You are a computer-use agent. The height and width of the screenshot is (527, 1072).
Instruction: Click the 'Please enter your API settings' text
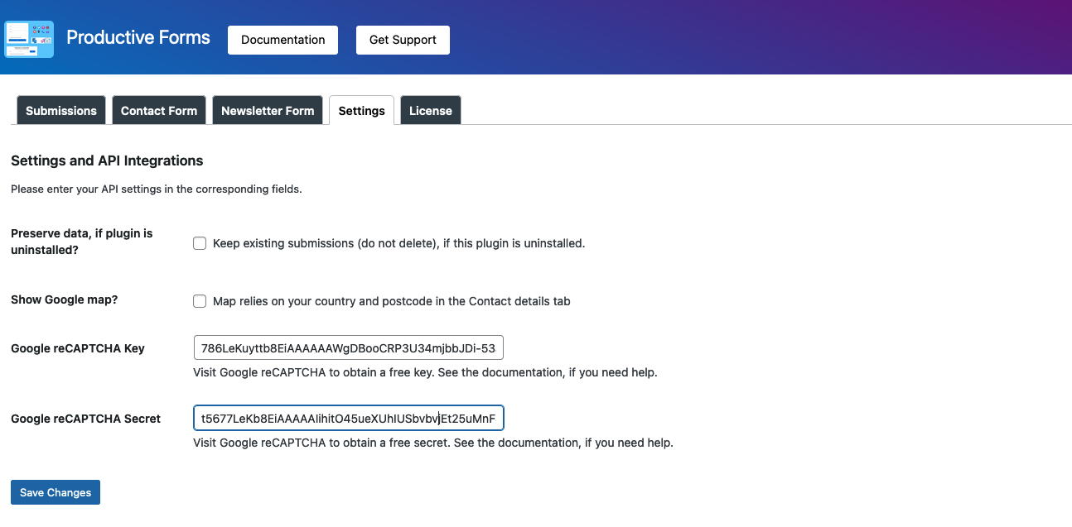(x=157, y=189)
